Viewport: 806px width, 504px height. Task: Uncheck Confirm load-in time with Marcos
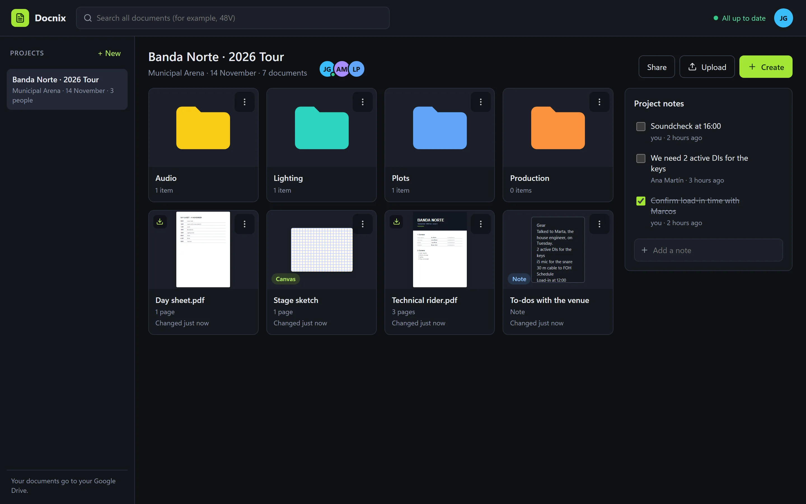coord(641,201)
